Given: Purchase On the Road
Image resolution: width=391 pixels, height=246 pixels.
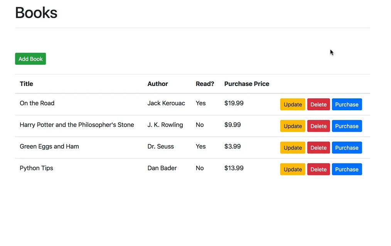Looking at the screenshot, I should coord(347,104).
